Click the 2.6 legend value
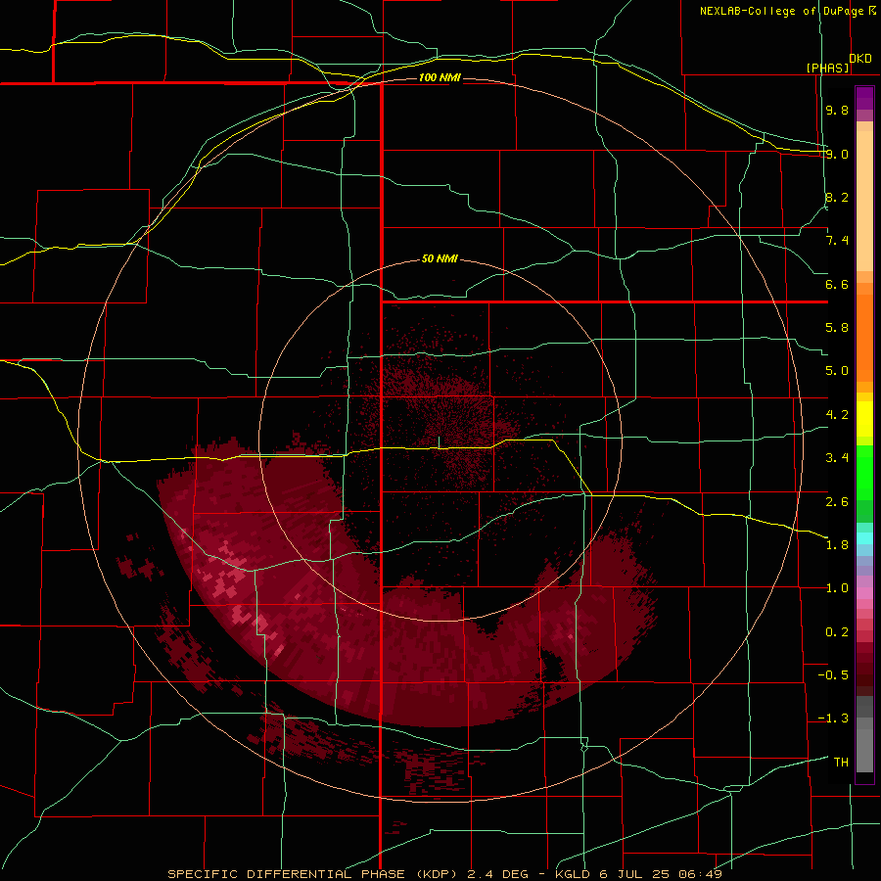Screen dimensions: 881x881 coord(837,502)
